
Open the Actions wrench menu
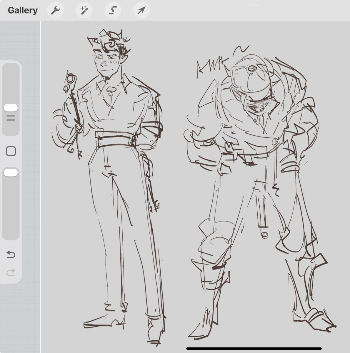[x=55, y=11]
